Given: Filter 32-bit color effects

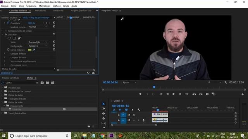Looking at the screenshot, I should pyautogui.click(x=47, y=83).
